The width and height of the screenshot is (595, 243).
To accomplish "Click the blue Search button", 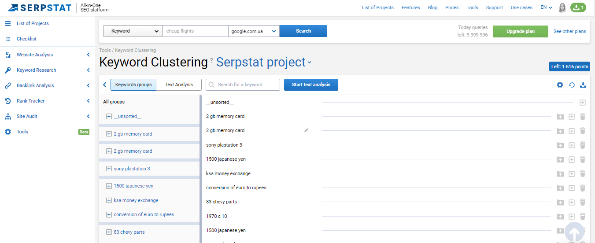I will (x=303, y=31).
